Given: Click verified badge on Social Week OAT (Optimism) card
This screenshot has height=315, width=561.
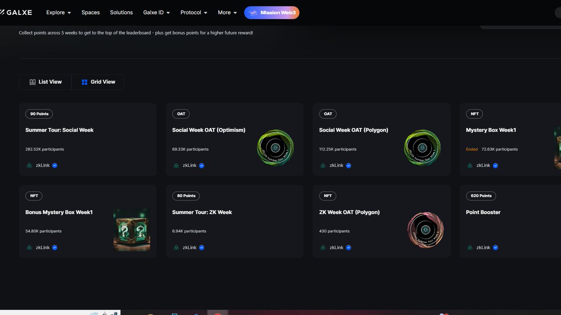Looking at the screenshot, I should tap(201, 165).
